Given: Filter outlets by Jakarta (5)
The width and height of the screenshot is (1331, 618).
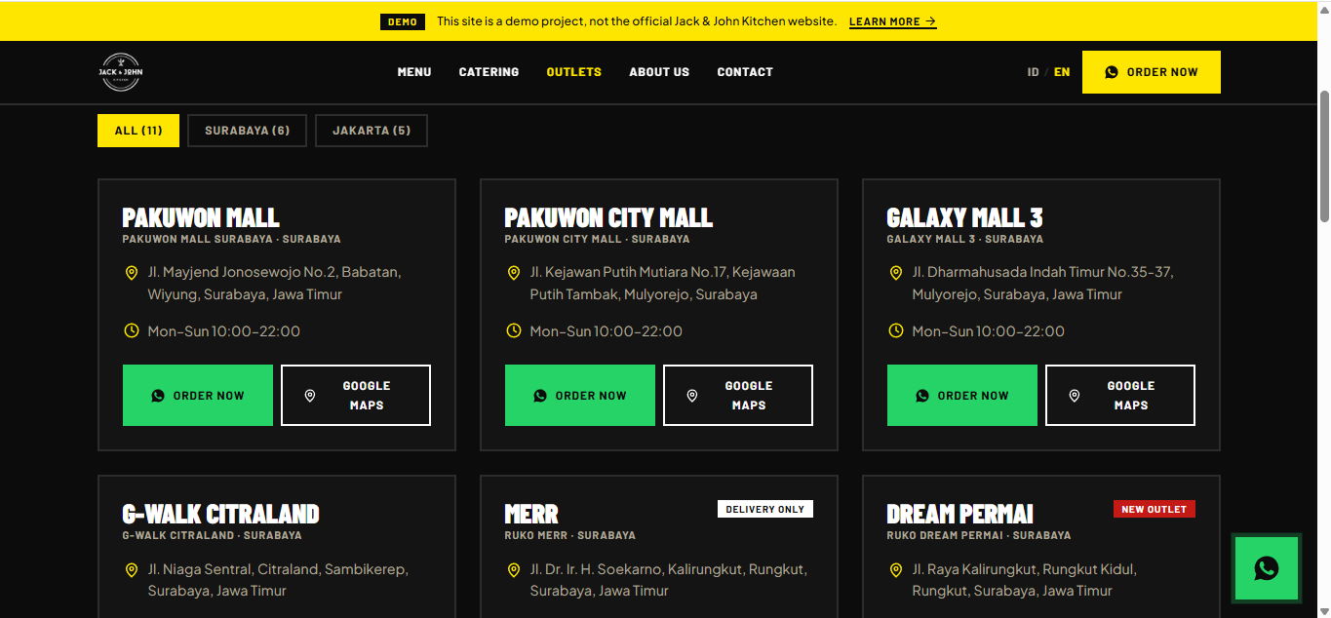Looking at the screenshot, I should click(372, 131).
